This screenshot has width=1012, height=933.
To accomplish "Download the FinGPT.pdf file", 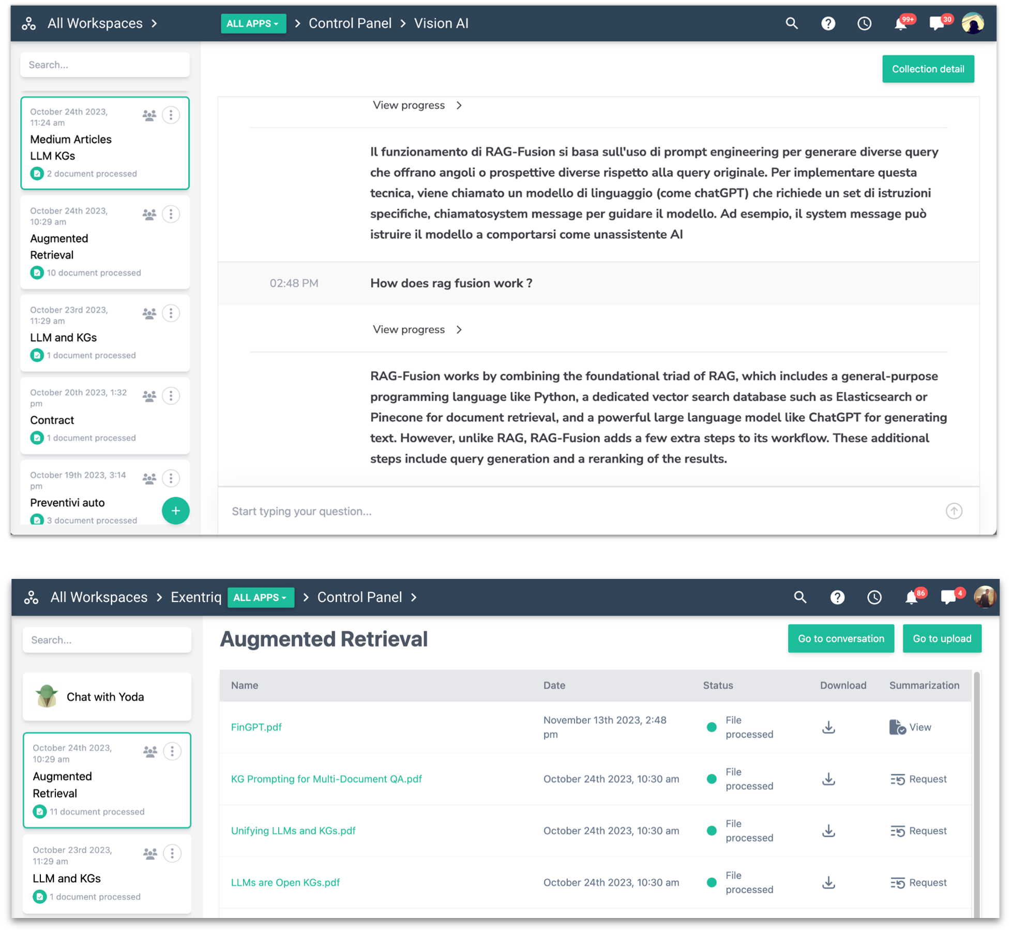I will point(828,727).
